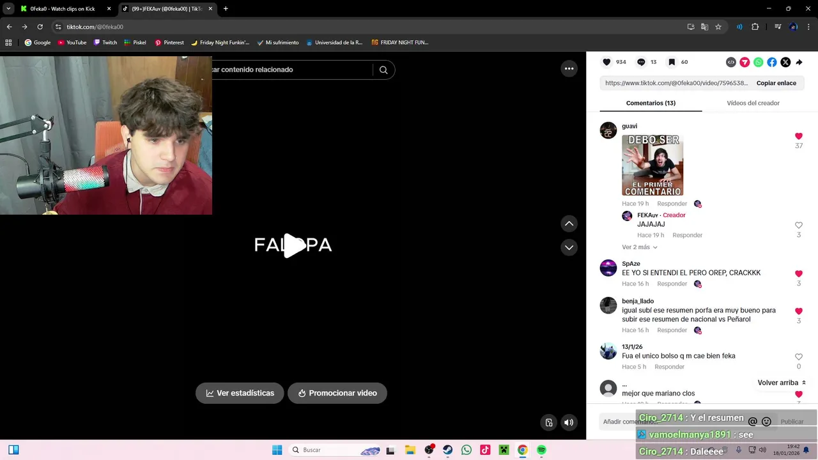The width and height of the screenshot is (818, 460).
Task: Reload the page
Action: coord(40,27)
